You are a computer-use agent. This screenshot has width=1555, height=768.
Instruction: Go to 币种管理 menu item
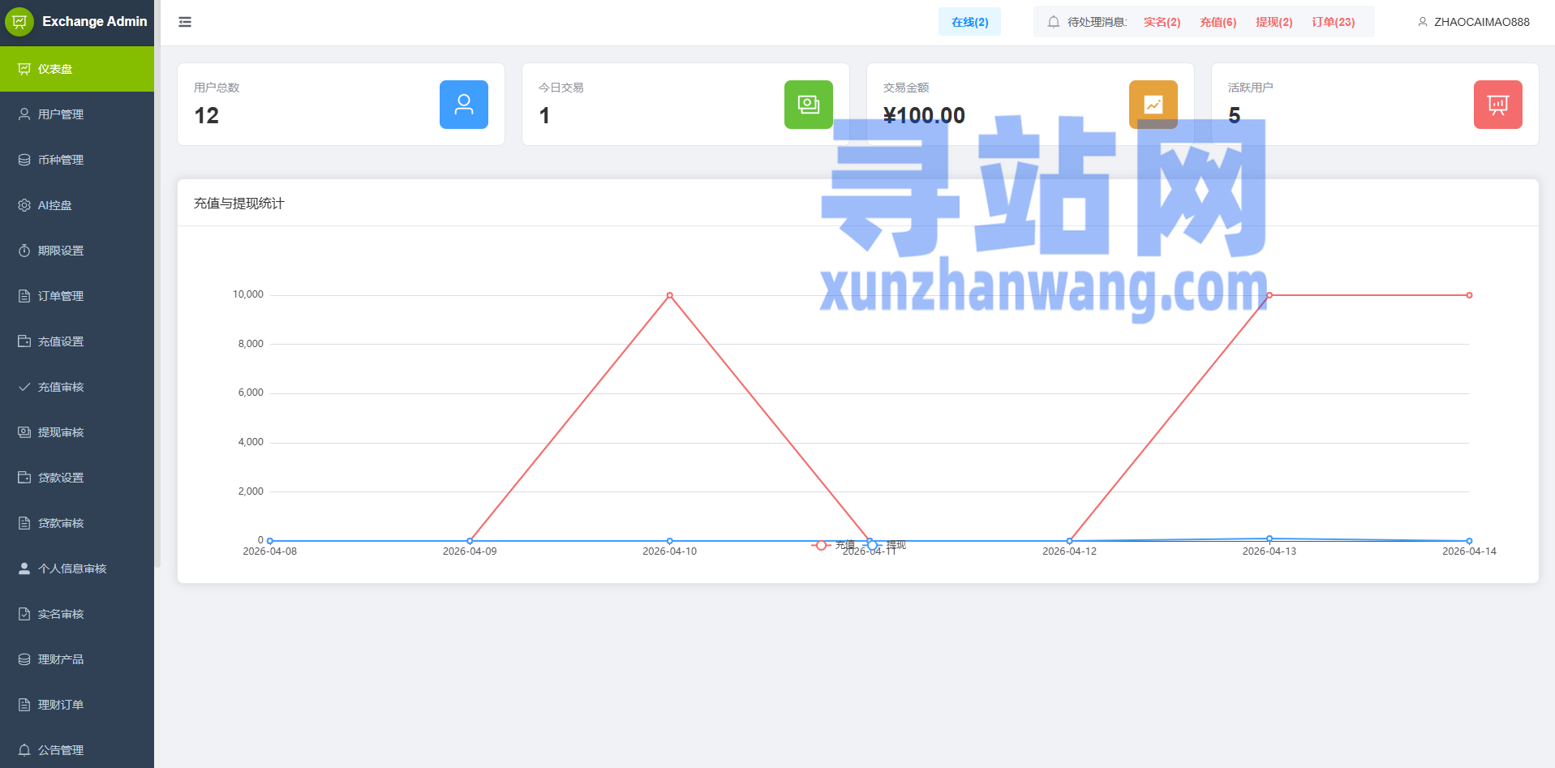tap(77, 160)
